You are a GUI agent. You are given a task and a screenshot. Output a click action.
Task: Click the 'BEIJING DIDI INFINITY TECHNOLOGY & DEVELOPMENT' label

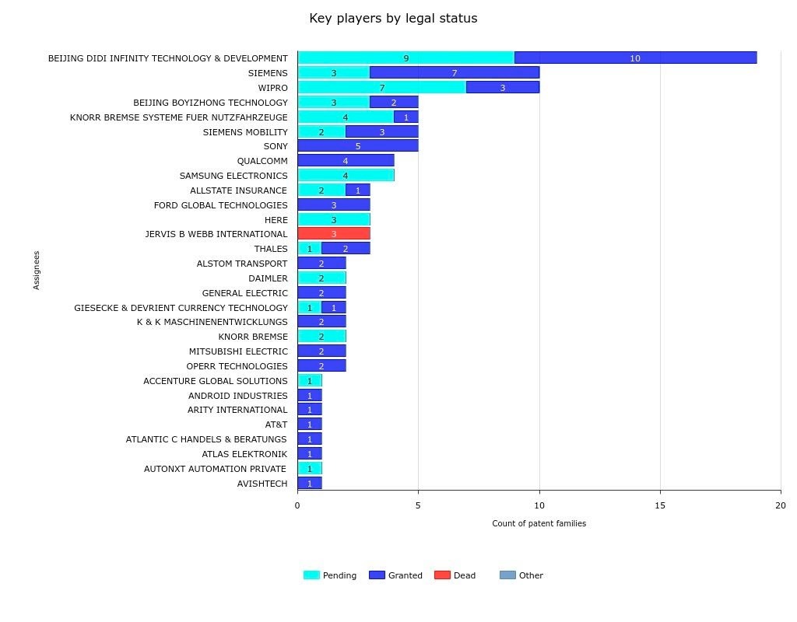[168, 58]
